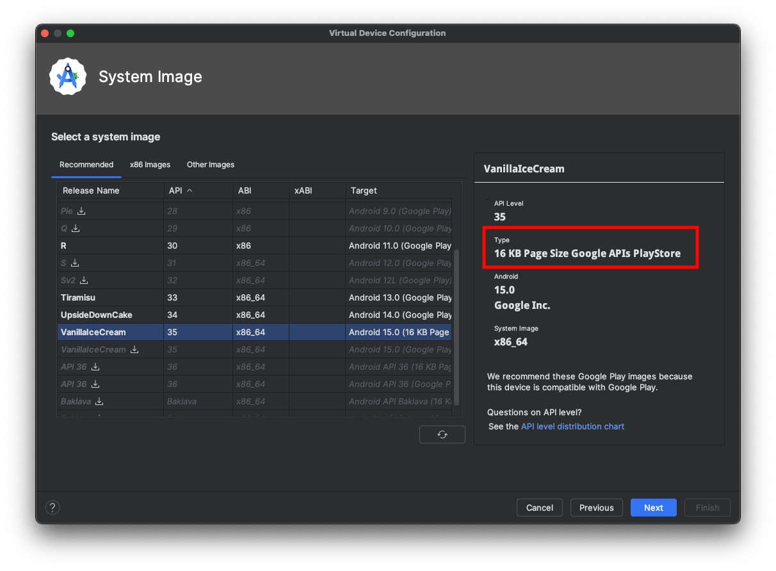Viewport: 776px width, 571px height.
Task: Click the disabled Finish button
Action: pos(707,508)
